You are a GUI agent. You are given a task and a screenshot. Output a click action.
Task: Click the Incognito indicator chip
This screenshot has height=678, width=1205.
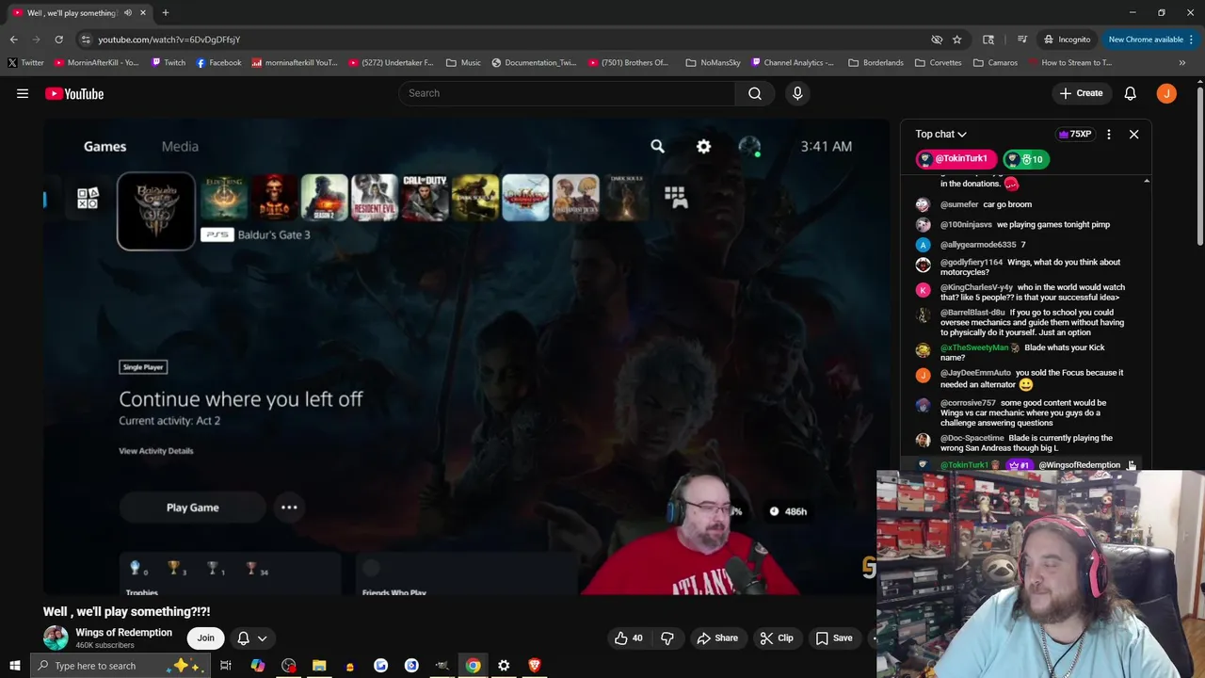[1068, 40]
